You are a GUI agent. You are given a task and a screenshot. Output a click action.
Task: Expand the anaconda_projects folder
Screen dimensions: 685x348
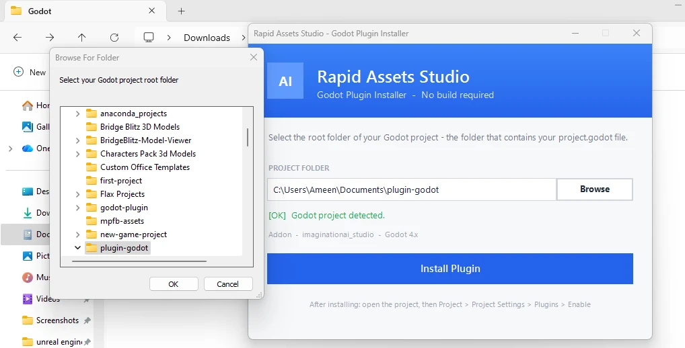click(x=77, y=114)
